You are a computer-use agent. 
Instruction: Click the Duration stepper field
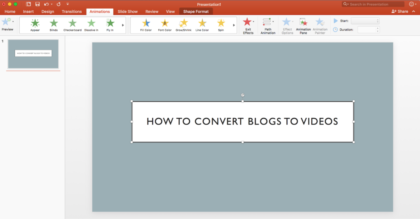point(368,30)
